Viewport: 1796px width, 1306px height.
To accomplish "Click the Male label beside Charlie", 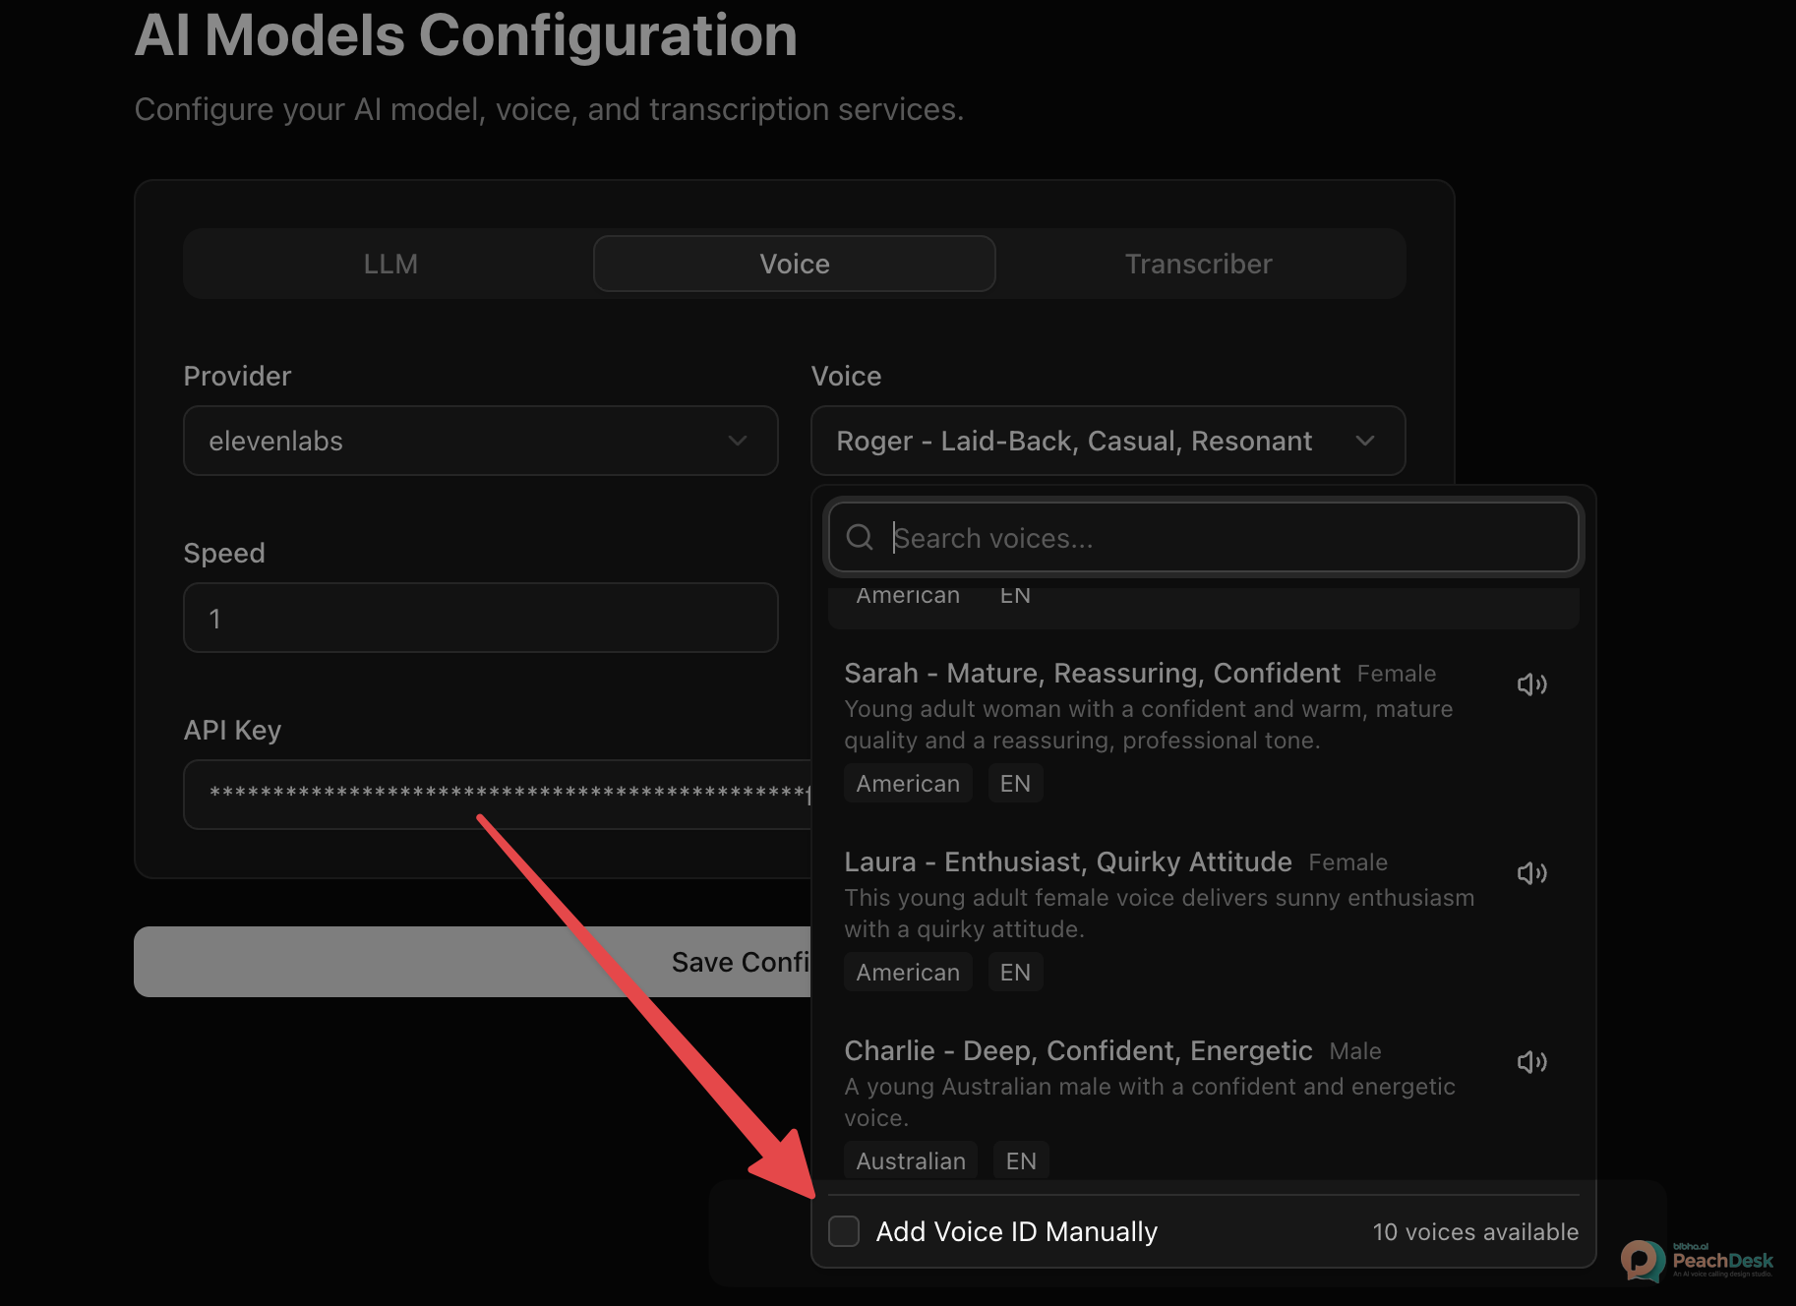I will (x=1355, y=1051).
